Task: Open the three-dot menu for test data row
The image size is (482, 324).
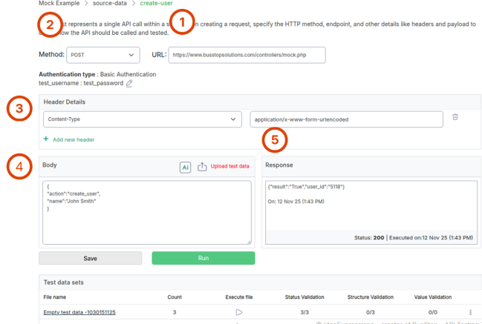Action: (x=470, y=312)
